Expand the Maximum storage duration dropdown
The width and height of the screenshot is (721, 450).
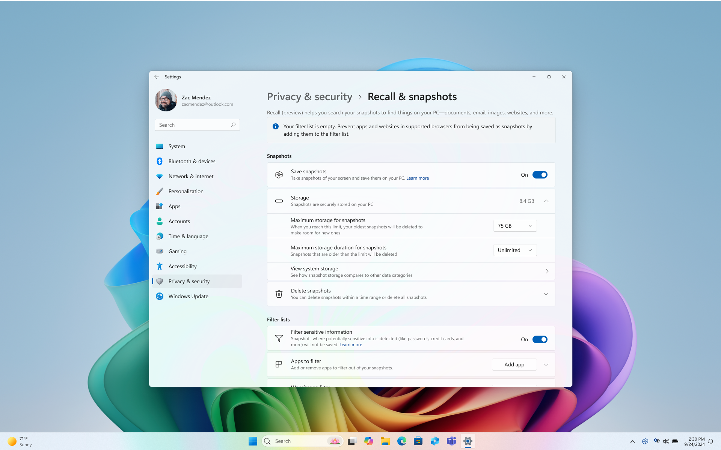coord(514,250)
